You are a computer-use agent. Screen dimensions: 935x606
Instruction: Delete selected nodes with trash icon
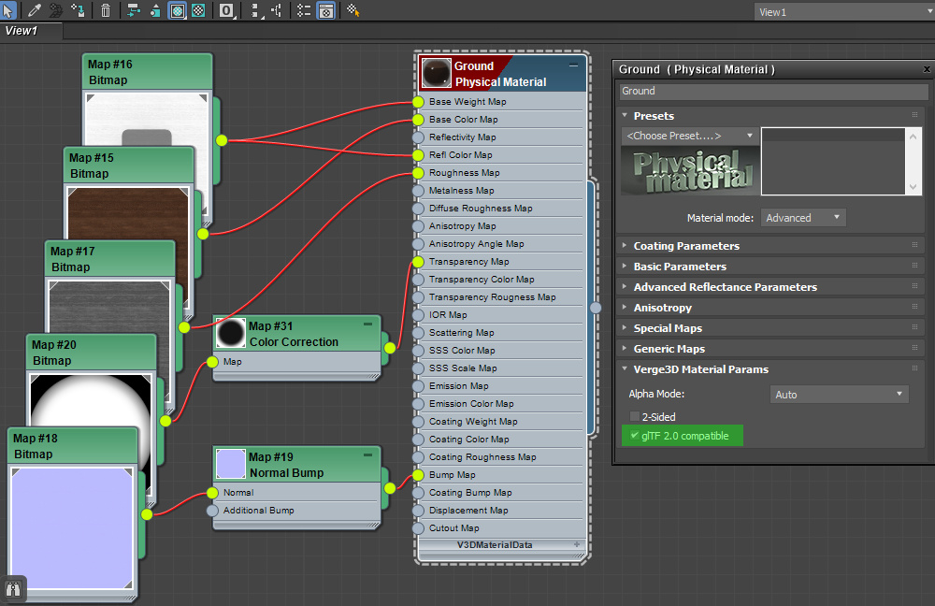(106, 10)
